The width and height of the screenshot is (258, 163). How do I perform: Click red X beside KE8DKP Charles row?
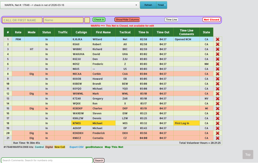(217, 108)
